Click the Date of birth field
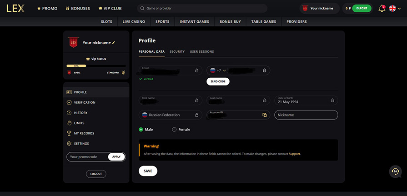This screenshot has width=407, height=196. click(x=307, y=101)
